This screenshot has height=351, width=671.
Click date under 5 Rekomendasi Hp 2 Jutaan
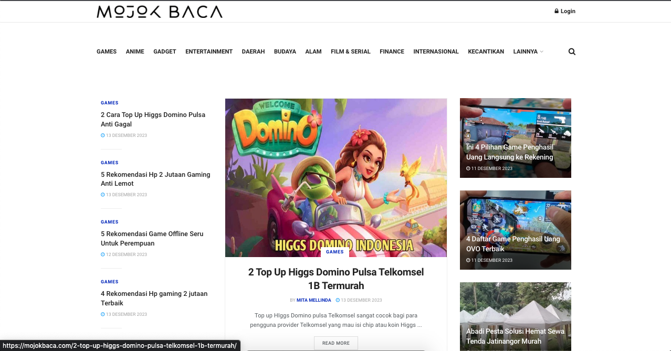coord(124,195)
